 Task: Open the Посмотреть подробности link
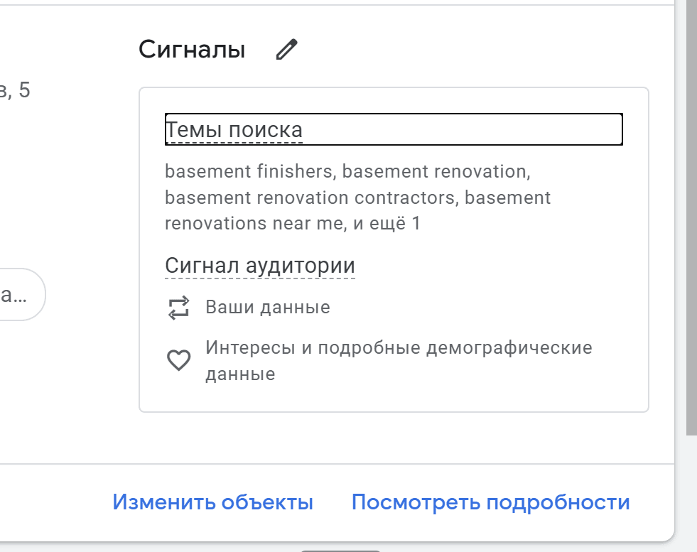pos(491,502)
